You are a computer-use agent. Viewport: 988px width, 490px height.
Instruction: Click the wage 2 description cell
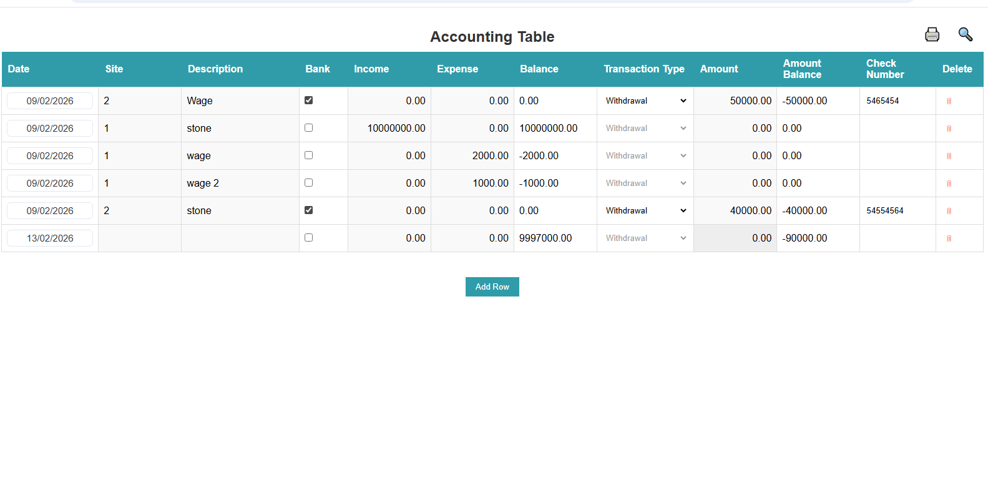pyautogui.click(x=240, y=183)
